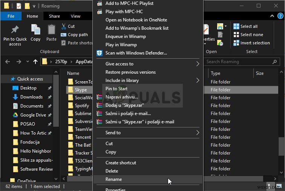
Task: Click the WinRAR icon next to Napravi arhivu
Action: [100, 97]
